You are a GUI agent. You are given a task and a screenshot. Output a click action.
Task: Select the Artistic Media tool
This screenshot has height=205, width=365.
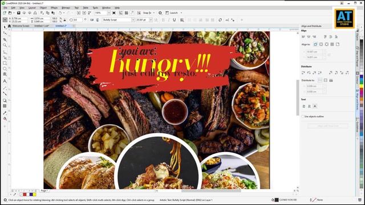(5, 58)
